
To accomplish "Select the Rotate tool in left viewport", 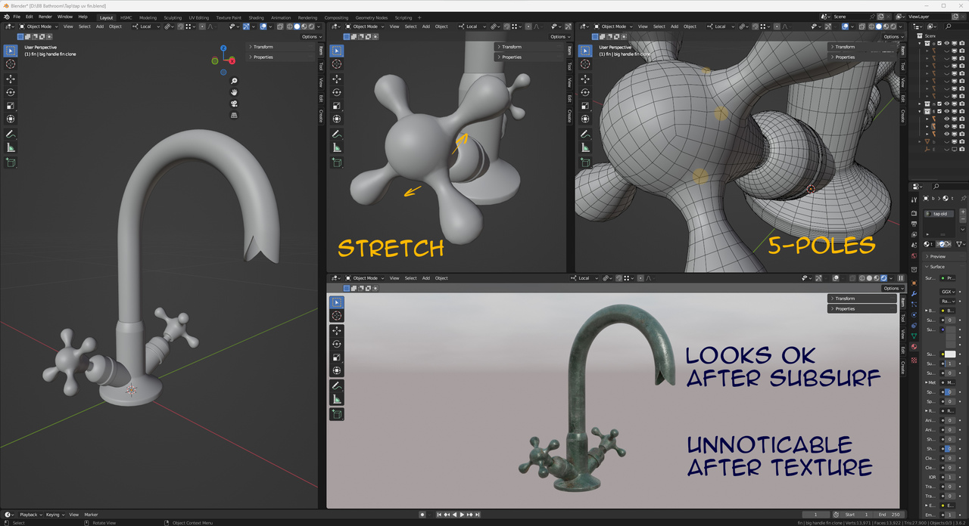I will pos(11,92).
